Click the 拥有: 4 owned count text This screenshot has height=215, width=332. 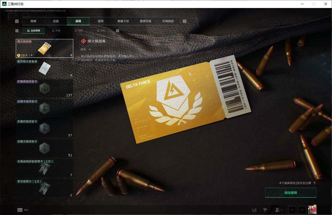point(86,49)
